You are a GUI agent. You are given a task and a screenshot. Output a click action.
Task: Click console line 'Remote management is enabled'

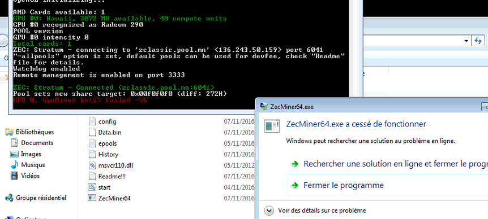(x=99, y=75)
